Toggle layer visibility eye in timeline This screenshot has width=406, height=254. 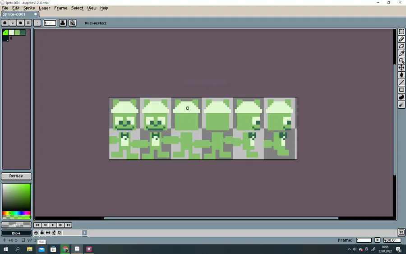(x=36, y=233)
